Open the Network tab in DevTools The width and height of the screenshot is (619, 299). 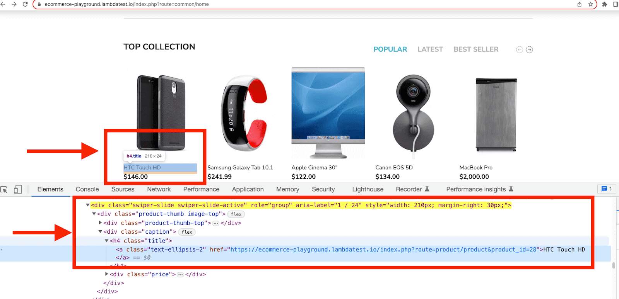pyautogui.click(x=159, y=189)
